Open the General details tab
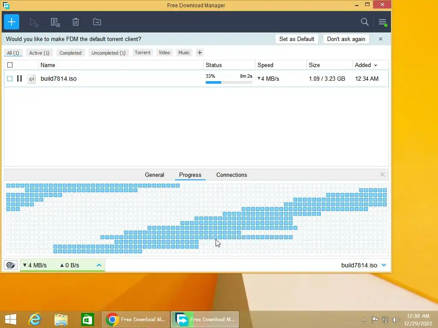 click(154, 175)
